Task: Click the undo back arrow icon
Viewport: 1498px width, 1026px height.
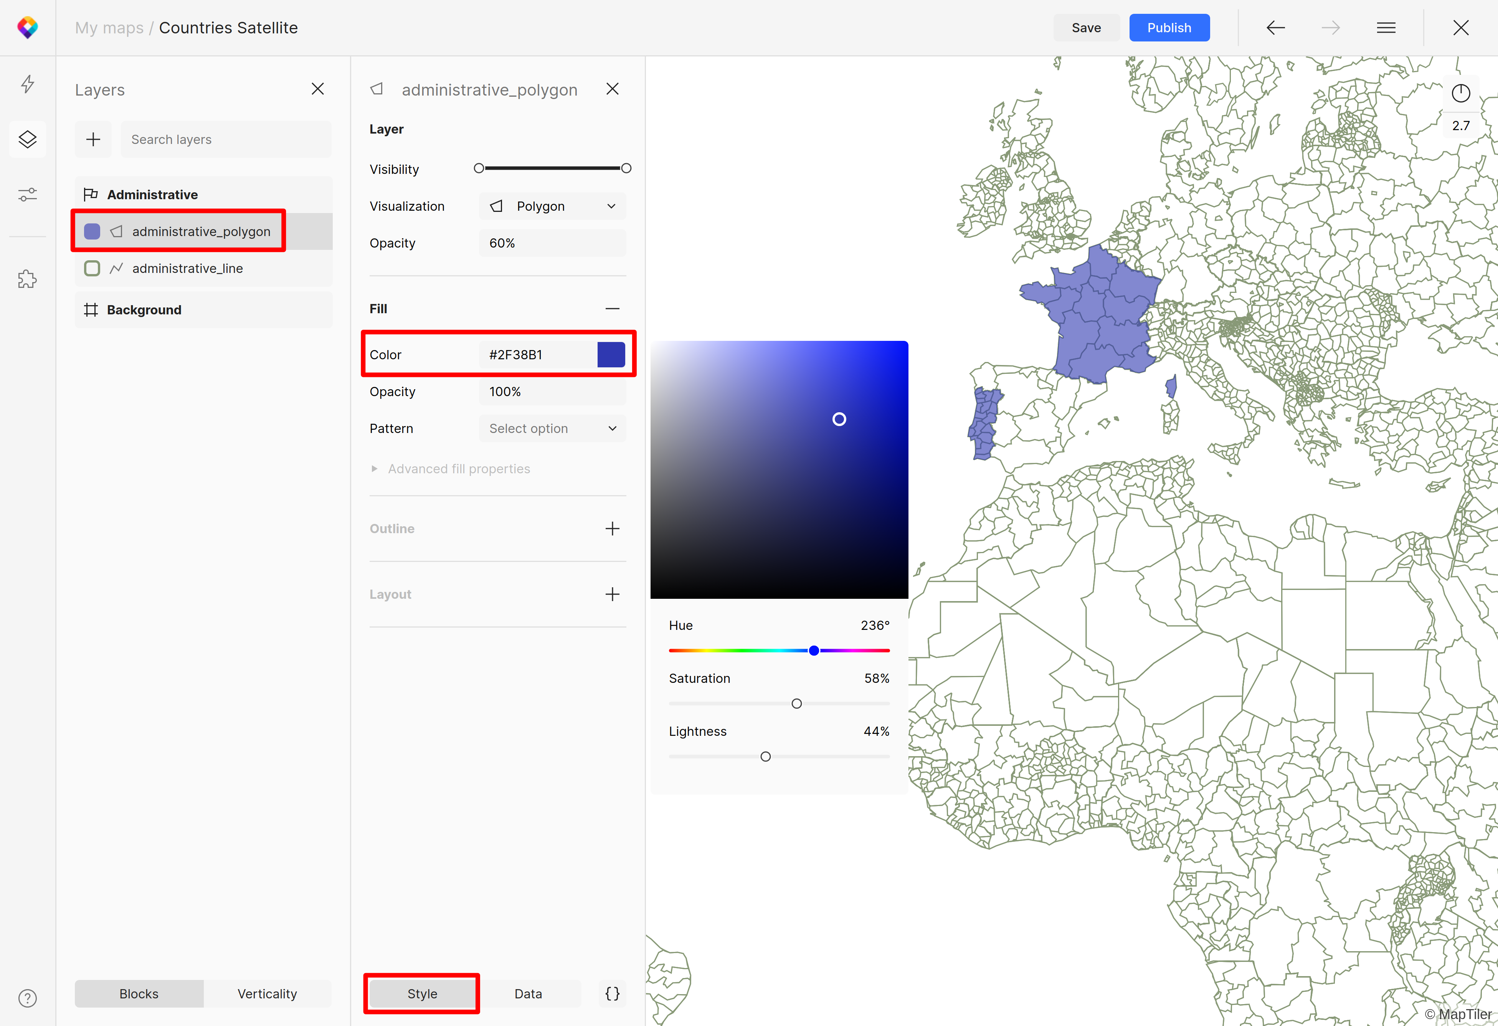Action: (1275, 28)
